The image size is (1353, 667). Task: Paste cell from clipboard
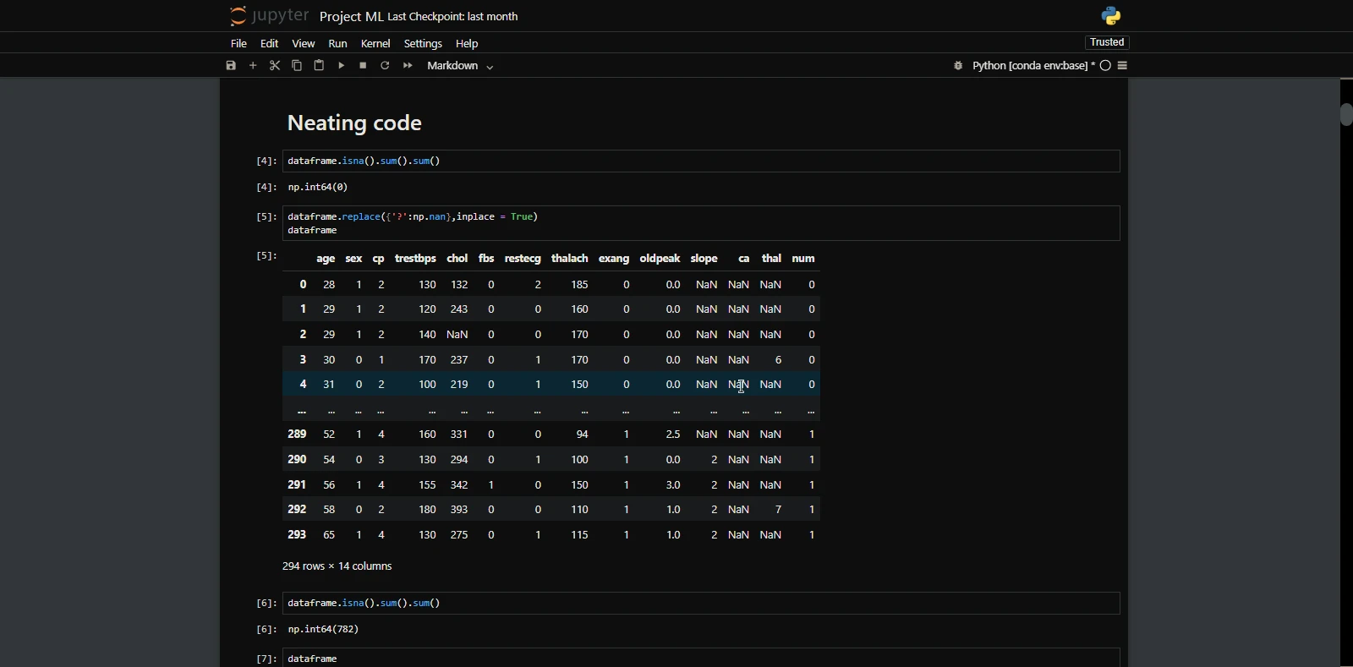(319, 66)
